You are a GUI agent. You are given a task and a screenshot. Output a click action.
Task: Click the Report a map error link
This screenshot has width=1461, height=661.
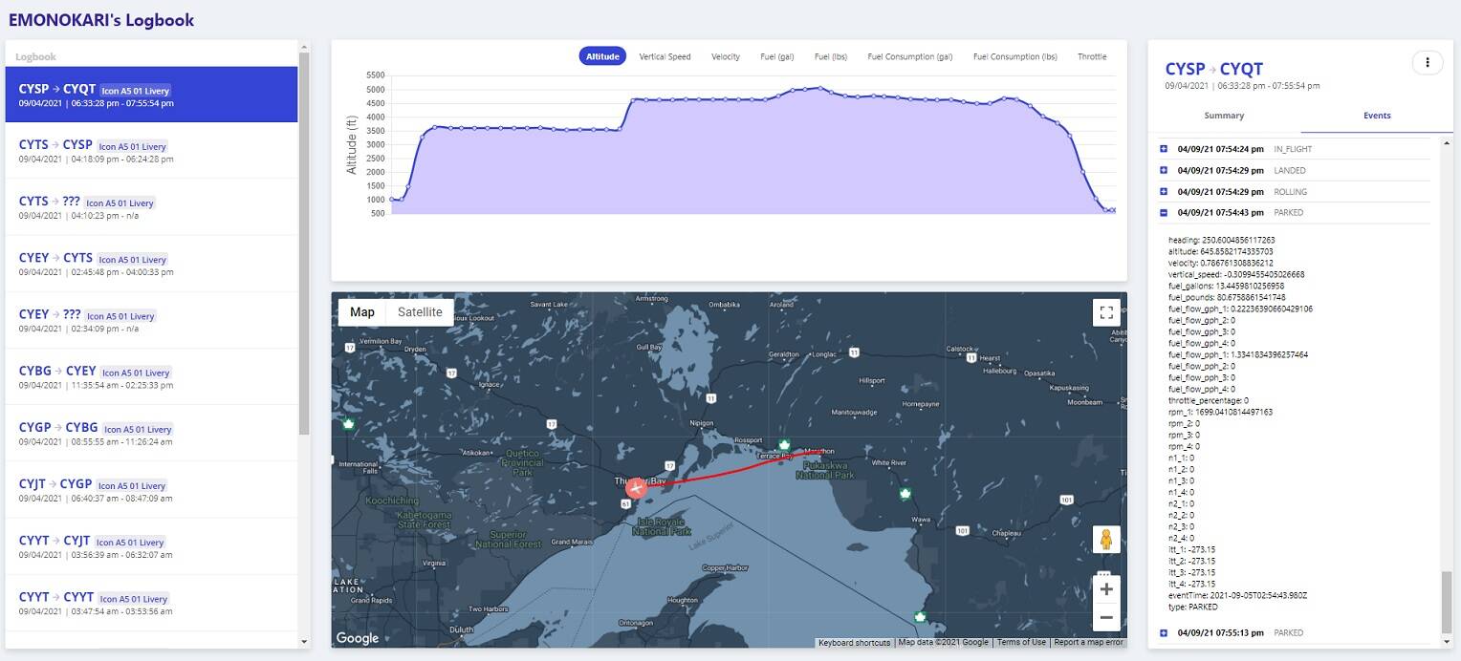[x=1088, y=643]
